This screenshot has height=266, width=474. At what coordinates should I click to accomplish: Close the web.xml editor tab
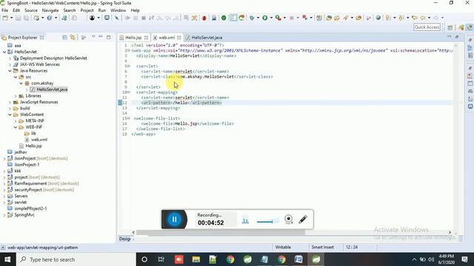coord(179,38)
